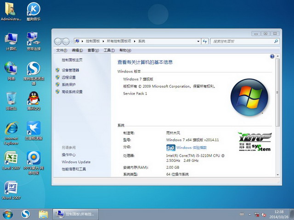
Task: Open the 文件(F) menu
Action: pos(62,50)
